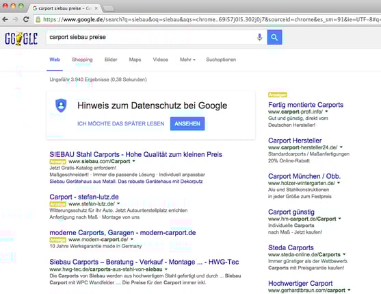Expand arrow next to www.steda-online.de/Carports
Image resolution: width=381 pixels, height=294 pixels.
pos(344,254)
